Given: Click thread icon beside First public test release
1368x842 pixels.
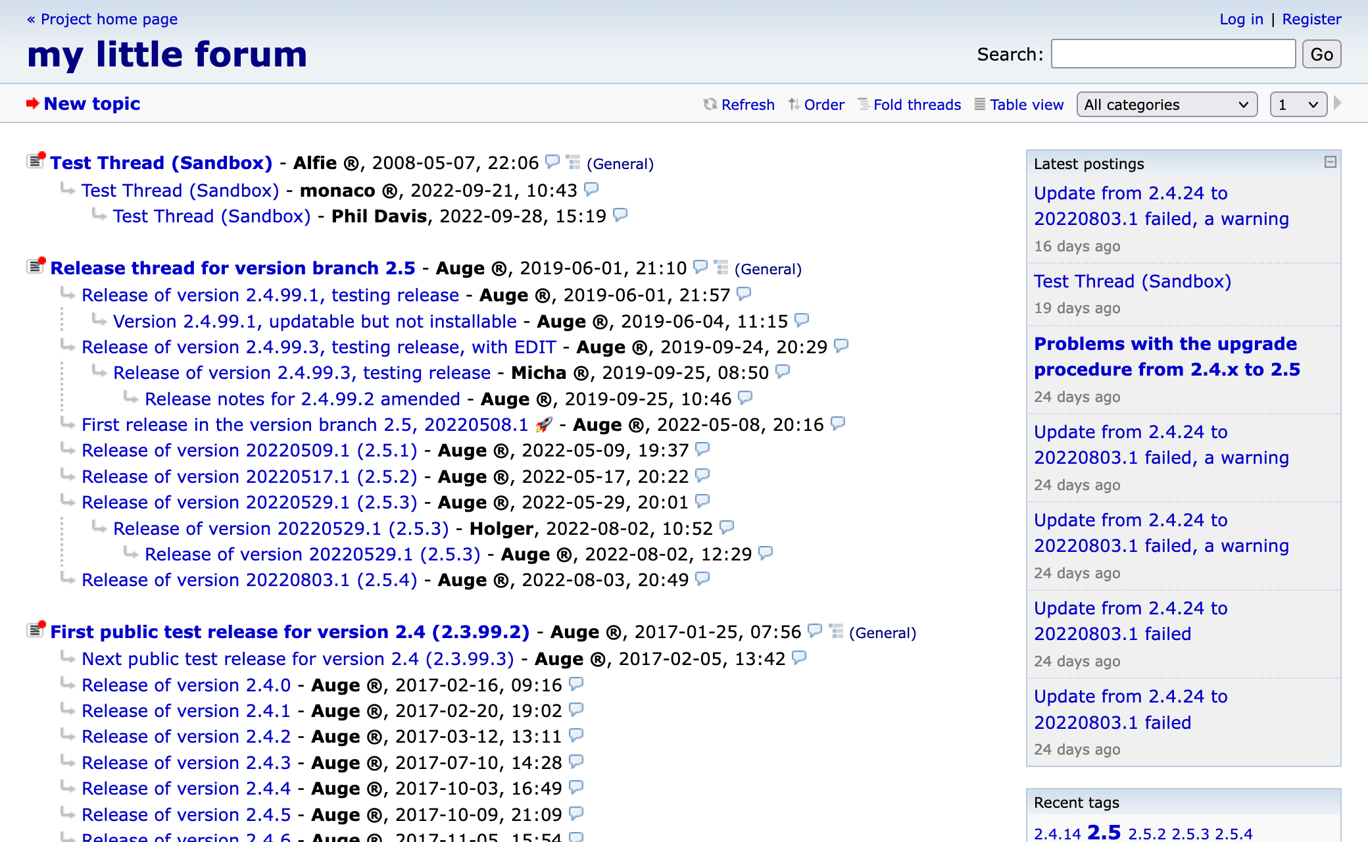Looking at the screenshot, I should click(x=36, y=630).
